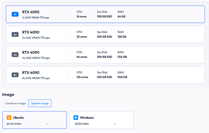Image resolution: width=209 pixels, height=133 pixels.
Task: Expand the Windows version dropdown chevron
Action: (x=115, y=124)
